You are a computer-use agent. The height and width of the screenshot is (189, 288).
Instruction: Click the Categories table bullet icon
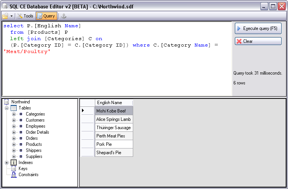(21, 114)
